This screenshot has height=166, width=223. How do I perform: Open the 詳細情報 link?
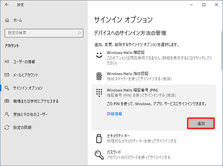(115, 114)
